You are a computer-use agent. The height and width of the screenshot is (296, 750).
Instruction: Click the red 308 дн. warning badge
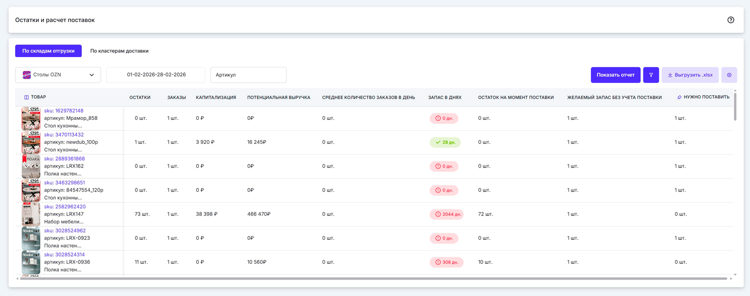coord(446,262)
